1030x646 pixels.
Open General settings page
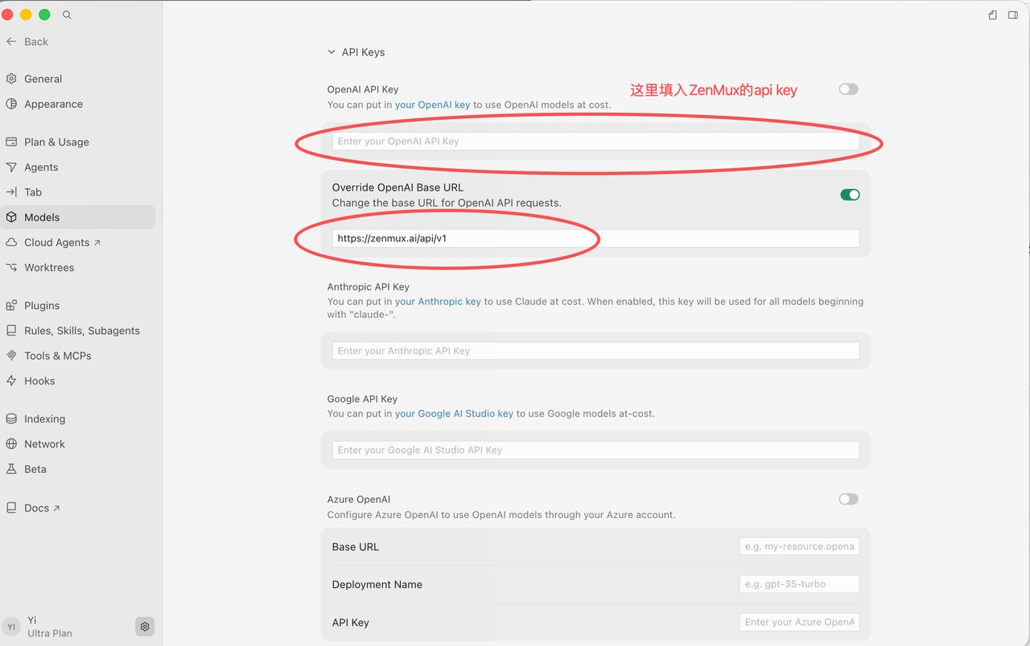(x=43, y=79)
